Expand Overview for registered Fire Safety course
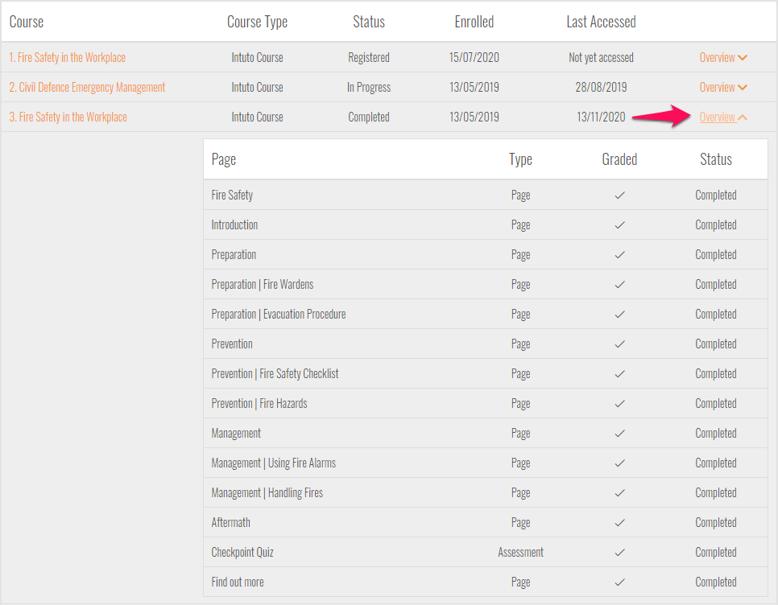This screenshot has height=605, width=778. point(722,58)
